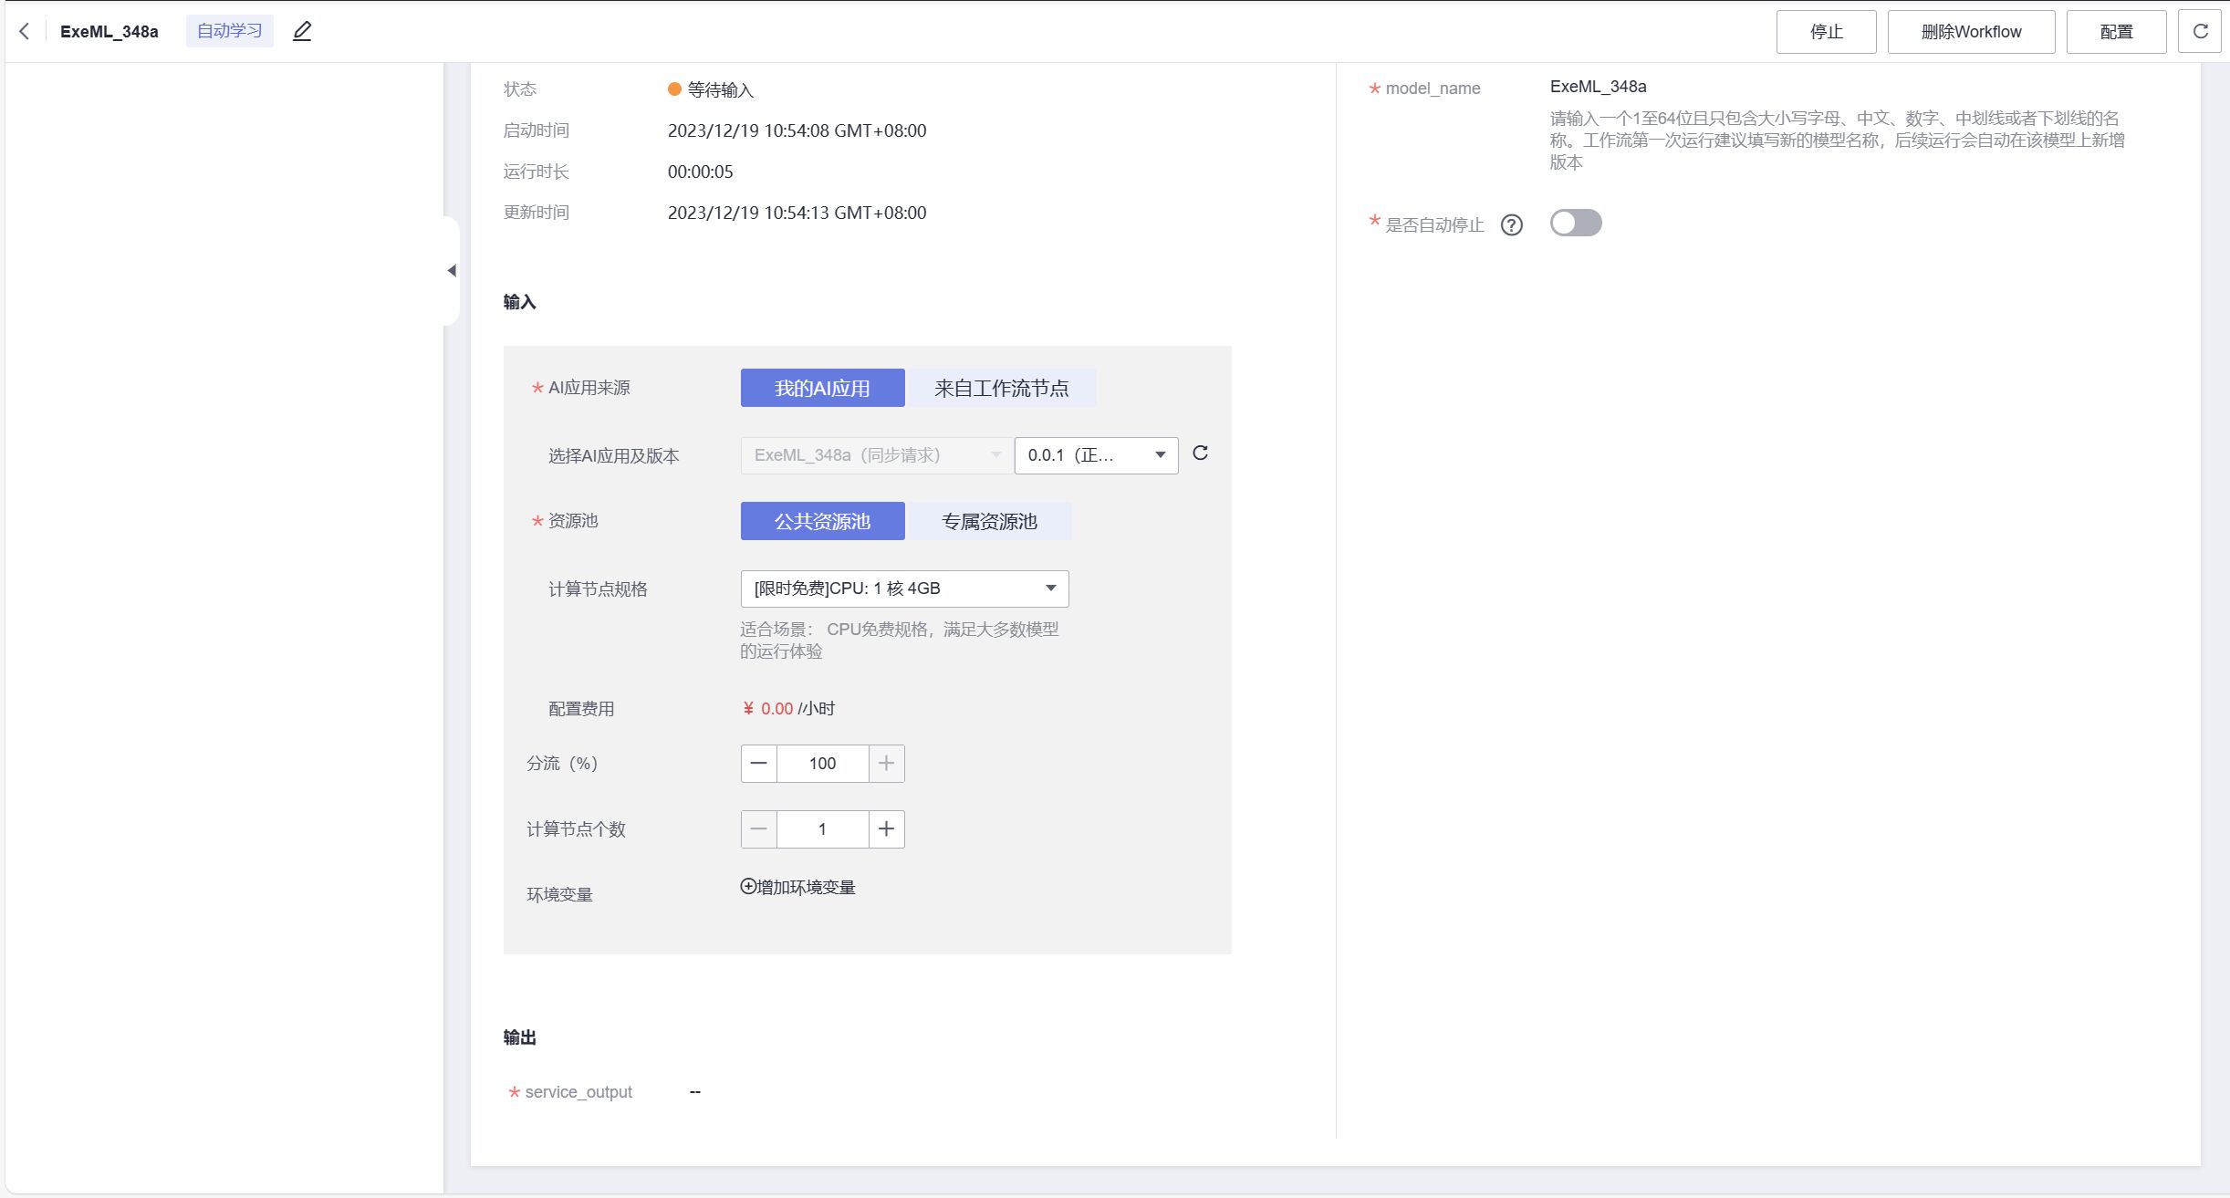Select the 来自工作流节点 option
This screenshot has width=2230, height=1198.
pyautogui.click(x=1002, y=387)
